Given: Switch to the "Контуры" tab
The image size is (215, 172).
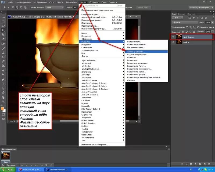Looking at the screenshot, I should 191,14.
